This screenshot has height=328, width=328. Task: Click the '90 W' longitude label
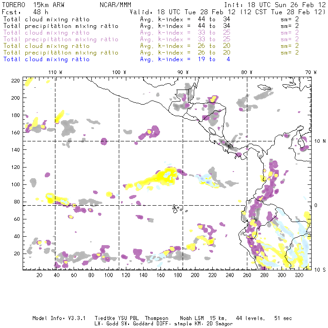[183, 72]
